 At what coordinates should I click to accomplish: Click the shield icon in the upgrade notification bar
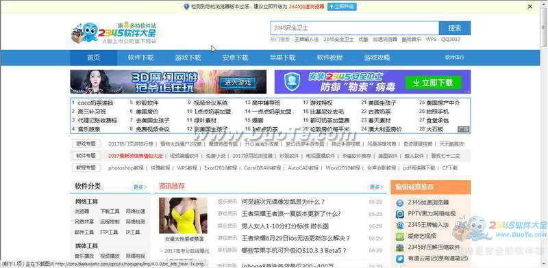186,7
